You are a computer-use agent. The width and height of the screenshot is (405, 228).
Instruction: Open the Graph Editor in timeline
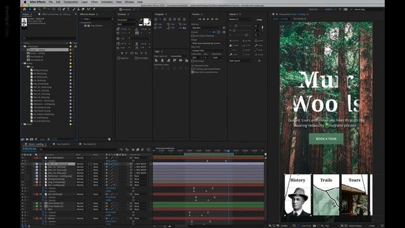click(148, 149)
